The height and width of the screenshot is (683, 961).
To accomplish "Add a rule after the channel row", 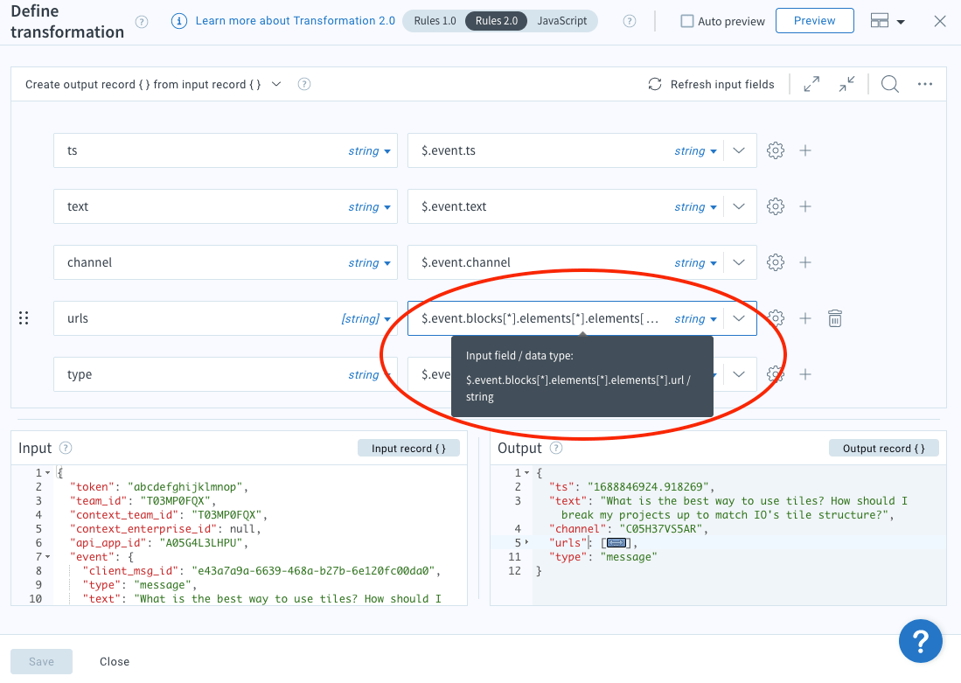I will pyautogui.click(x=805, y=262).
